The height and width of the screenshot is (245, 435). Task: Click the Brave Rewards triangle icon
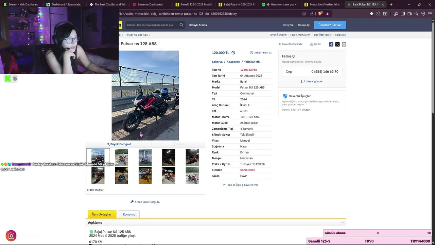click(x=328, y=14)
